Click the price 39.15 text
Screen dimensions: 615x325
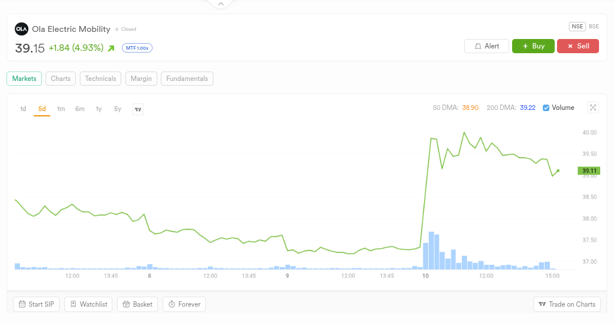pyautogui.click(x=30, y=48)
